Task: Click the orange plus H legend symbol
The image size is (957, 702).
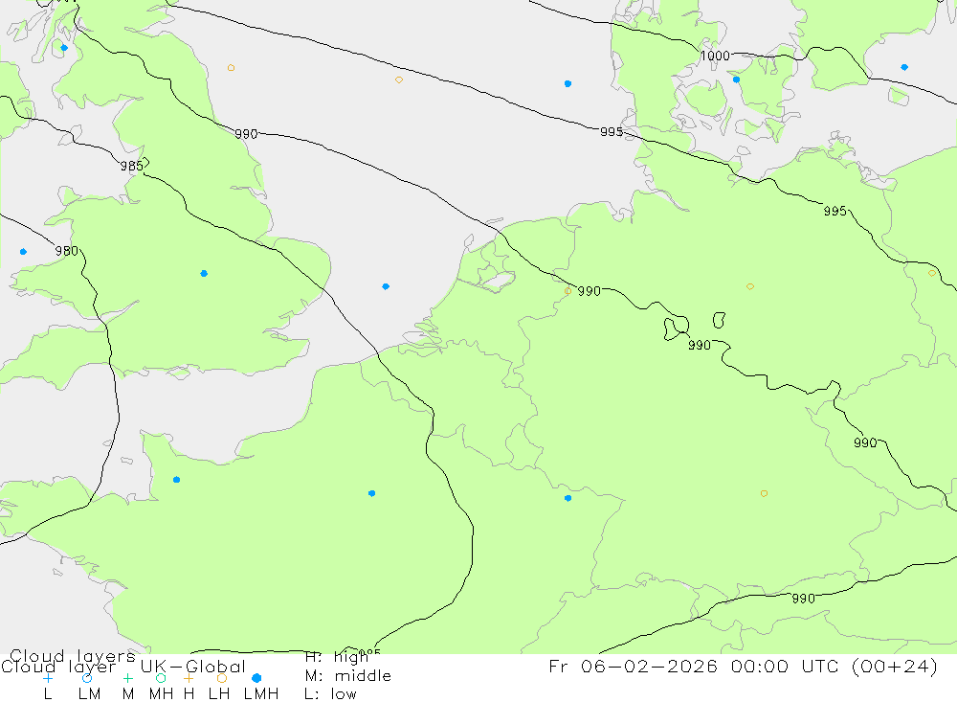Action: (x=189, y=678)
